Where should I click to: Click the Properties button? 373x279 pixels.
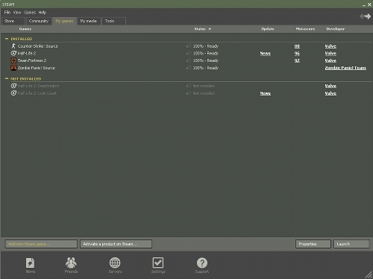[x=313, y=244]
